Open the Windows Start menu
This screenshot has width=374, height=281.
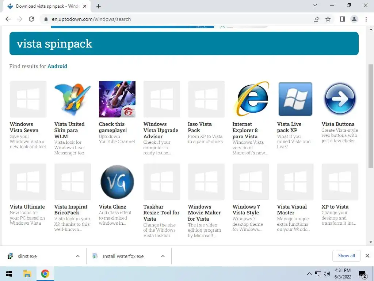(x=9, y=274)
